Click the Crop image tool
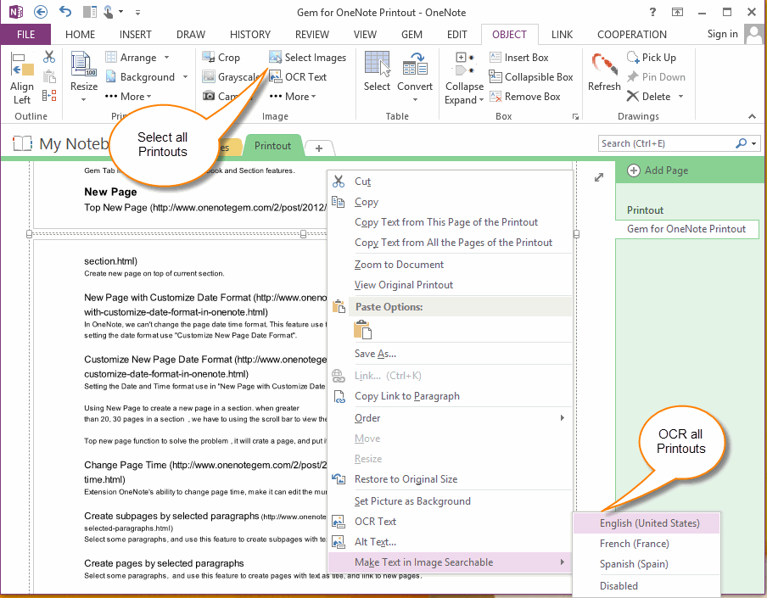The height and width of the screenshot is (598, 767). point(221,57)
